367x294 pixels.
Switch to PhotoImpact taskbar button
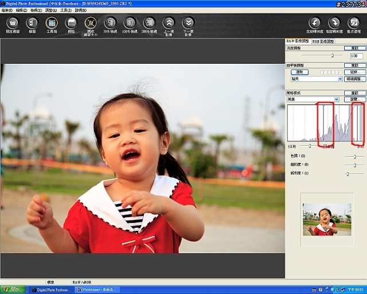click(x=97, y=290)
